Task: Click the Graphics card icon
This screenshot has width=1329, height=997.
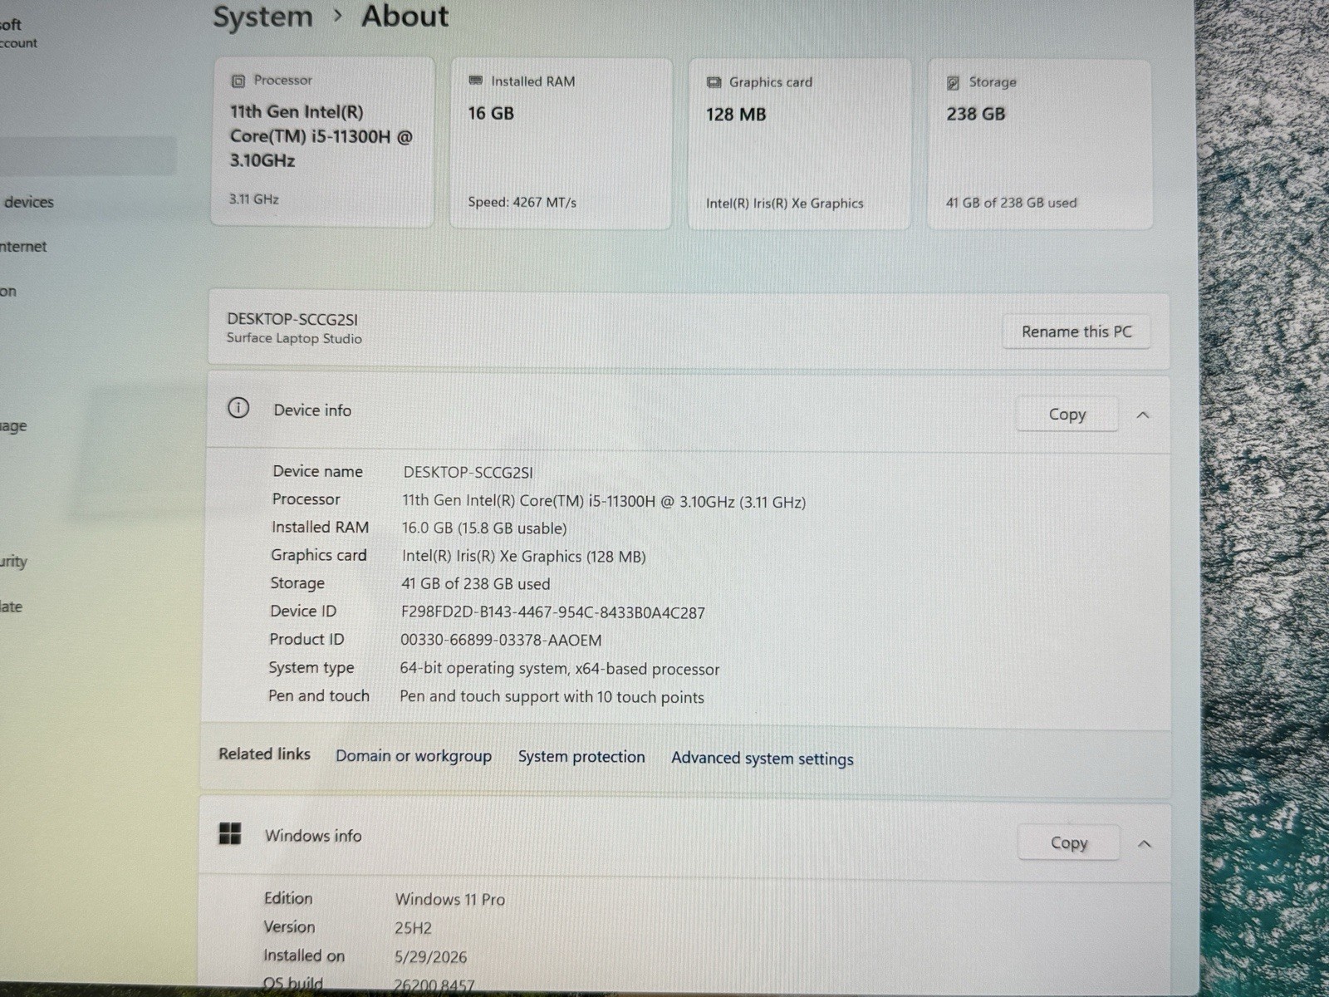Action: [x=714, y=82]
